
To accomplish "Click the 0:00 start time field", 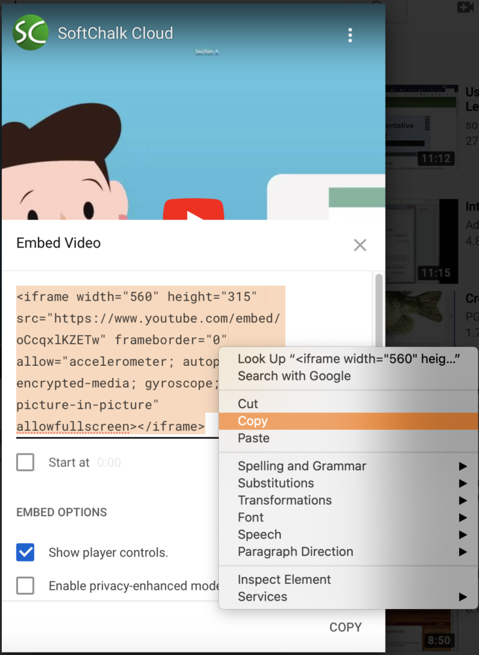I will pyautogui.click(x=109, y=462).
